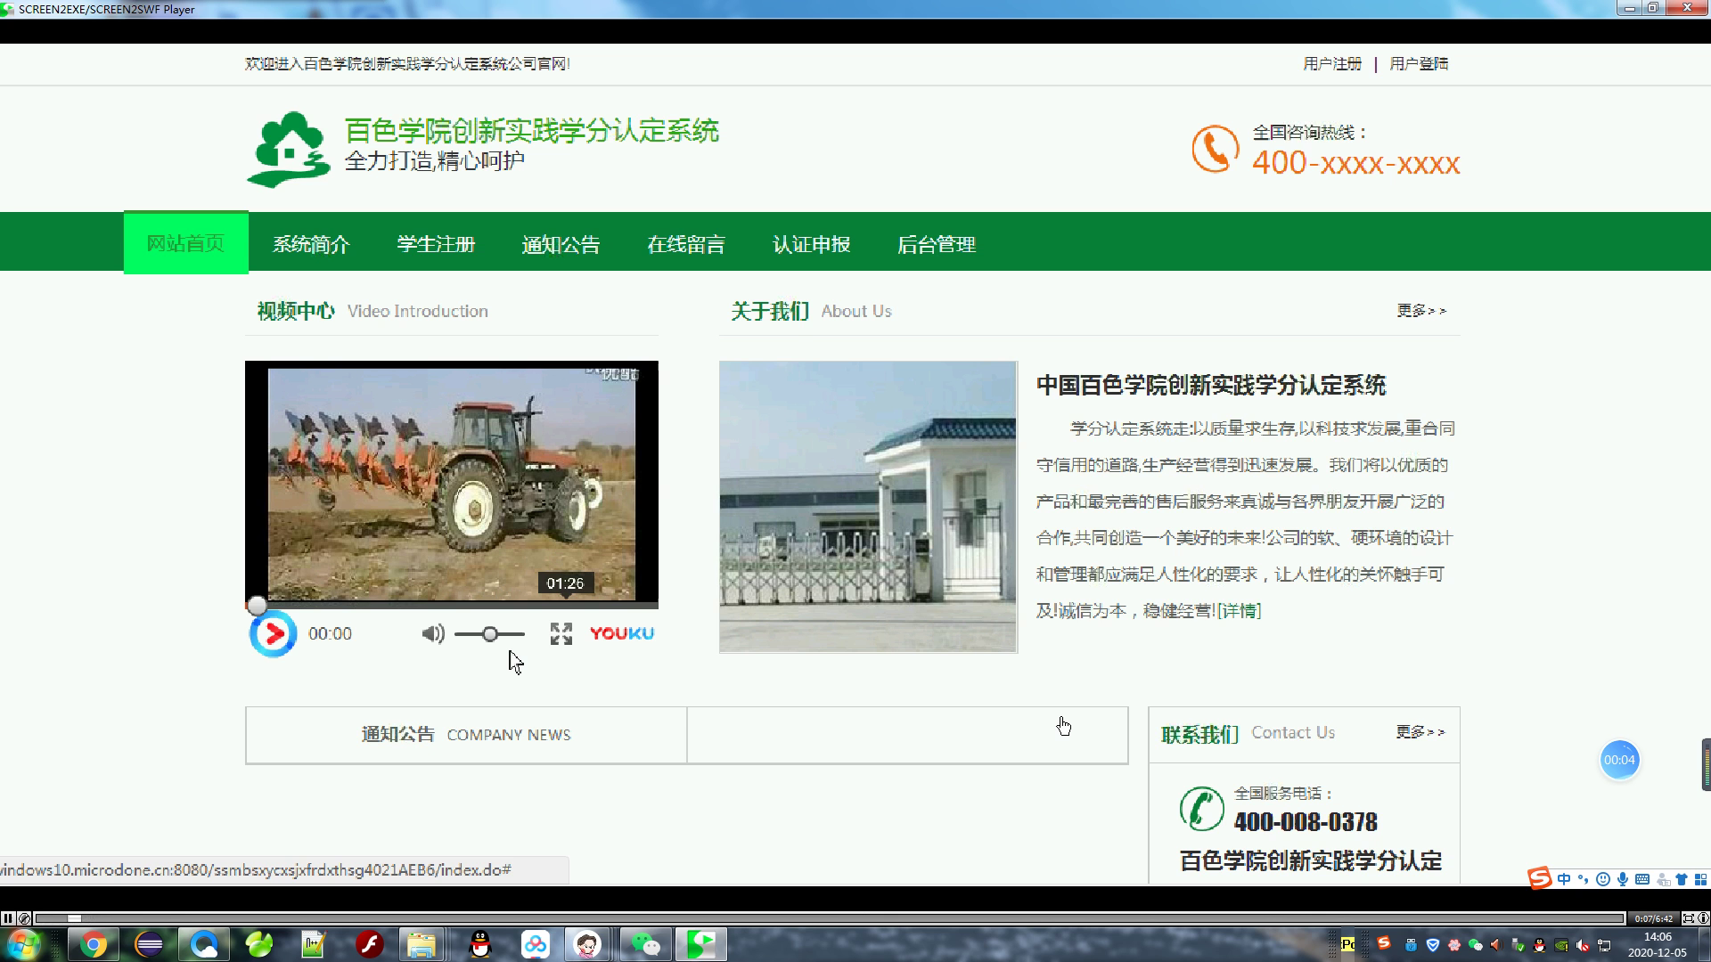Click the IME microphone voice input icon
This screenshot has width=1711, height=962.
[x=1623, y=879]
